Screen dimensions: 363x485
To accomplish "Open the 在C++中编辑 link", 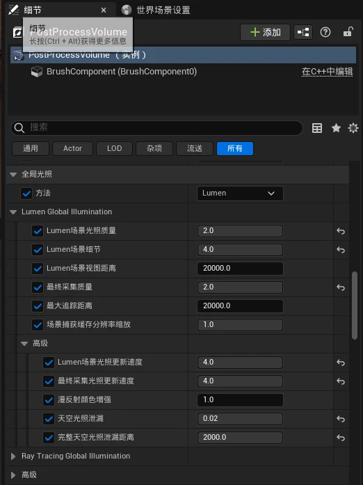I will click(x=328, y=72).
